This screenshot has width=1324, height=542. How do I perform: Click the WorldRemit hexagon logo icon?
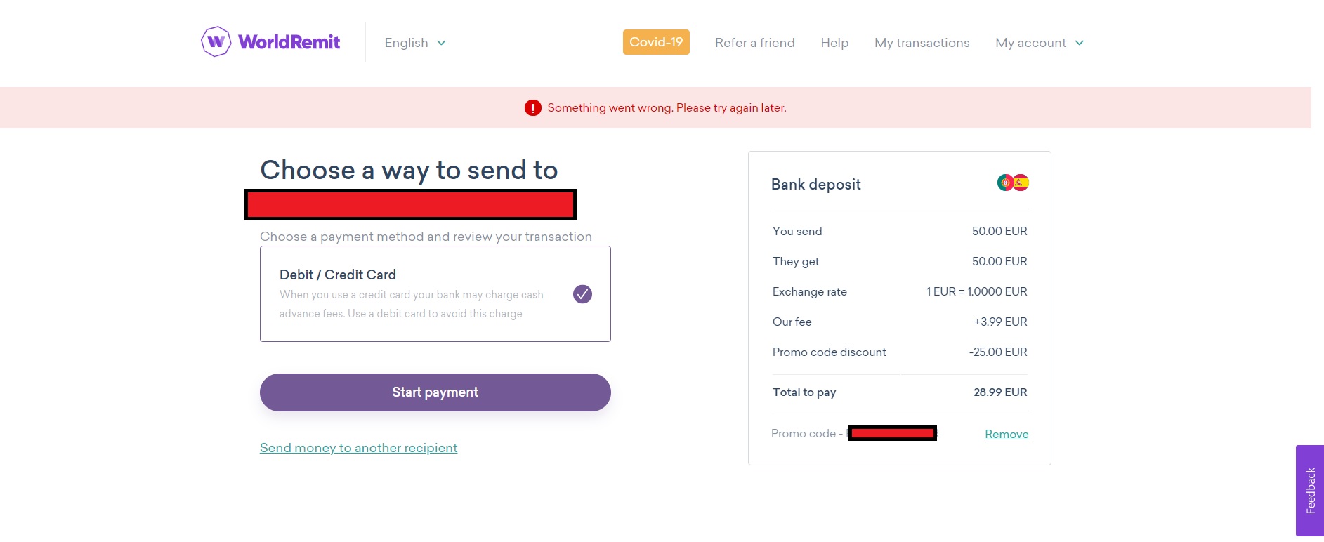(x=216, y=42)
